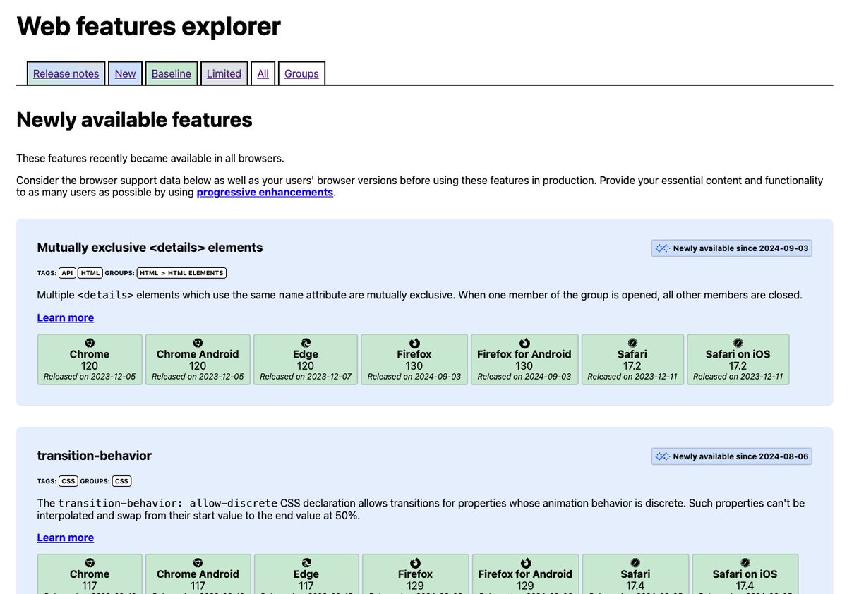Click the newly available icon dated 2024-09-03
Screen dimensions: 847x594
[662, 248]
